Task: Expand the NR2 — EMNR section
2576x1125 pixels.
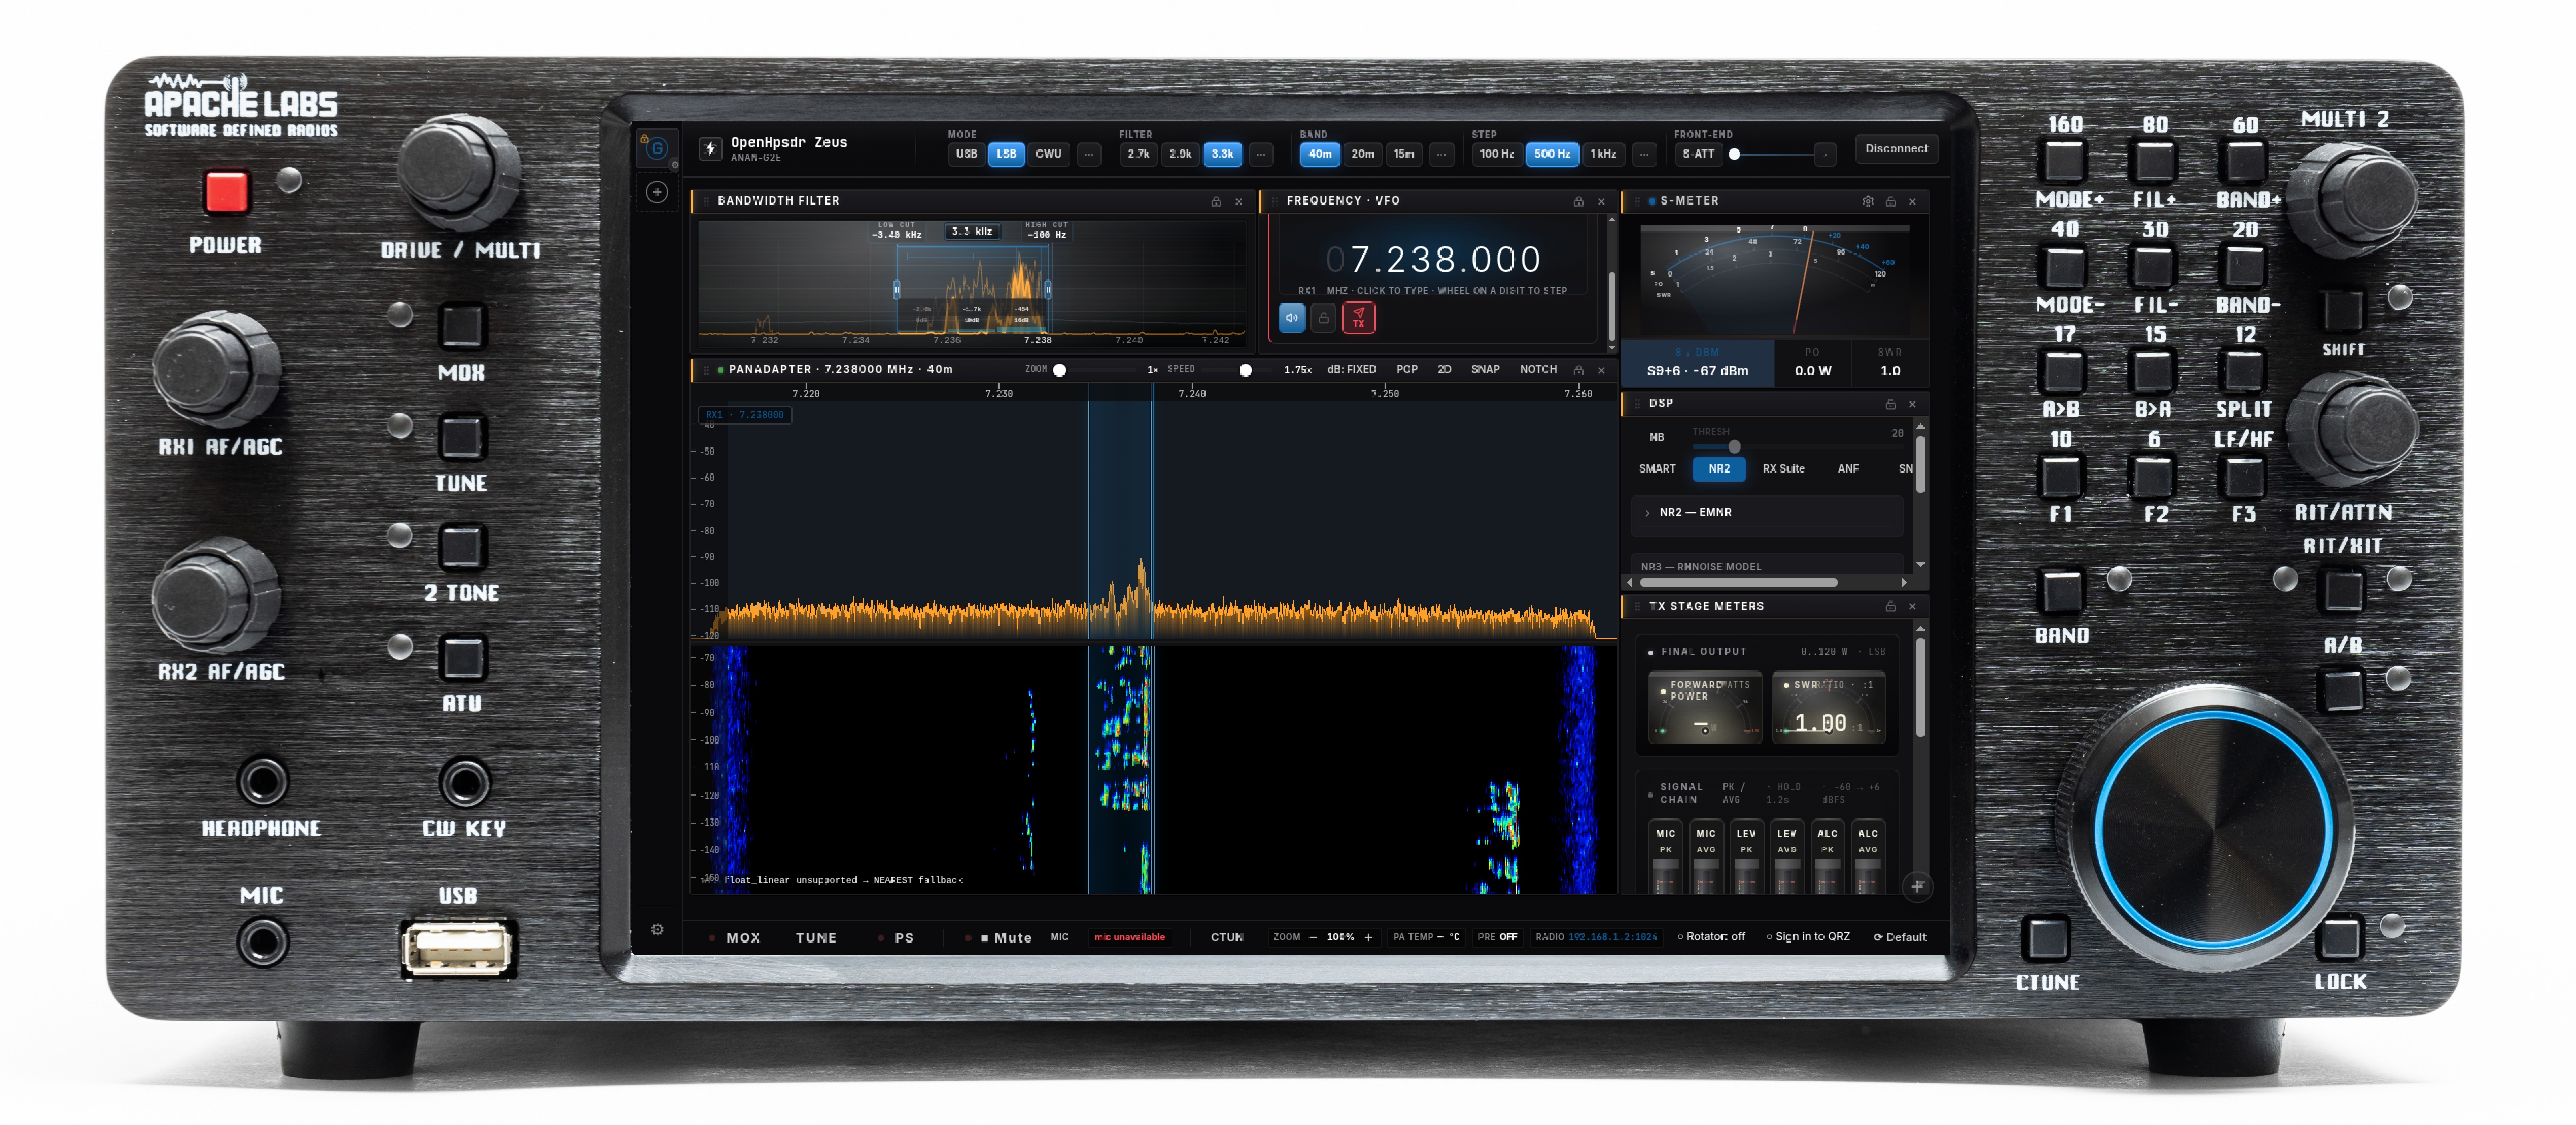Action: tap(1767, 513)
